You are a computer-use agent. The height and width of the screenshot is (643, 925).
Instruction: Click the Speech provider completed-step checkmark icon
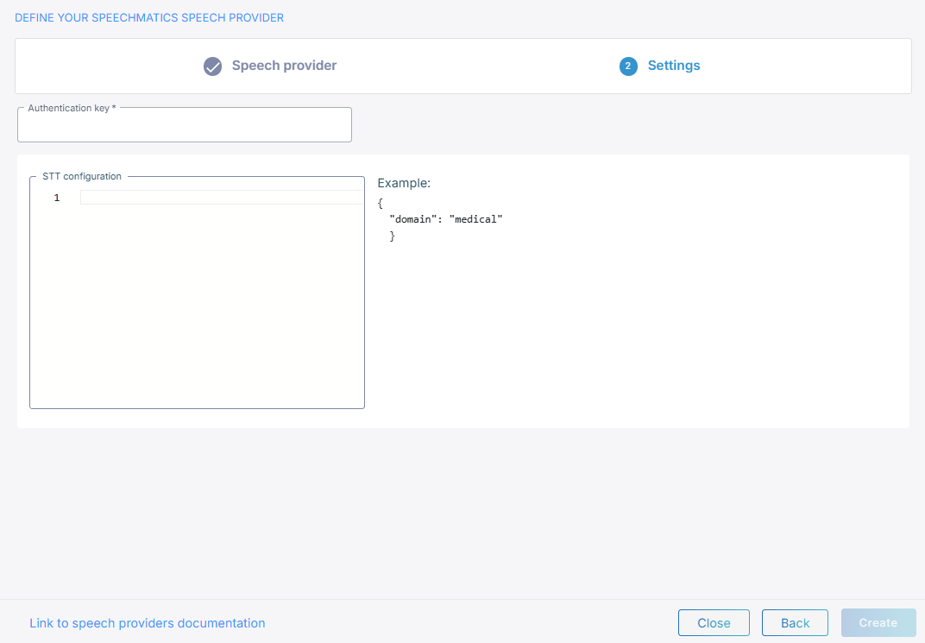[212, 66]
